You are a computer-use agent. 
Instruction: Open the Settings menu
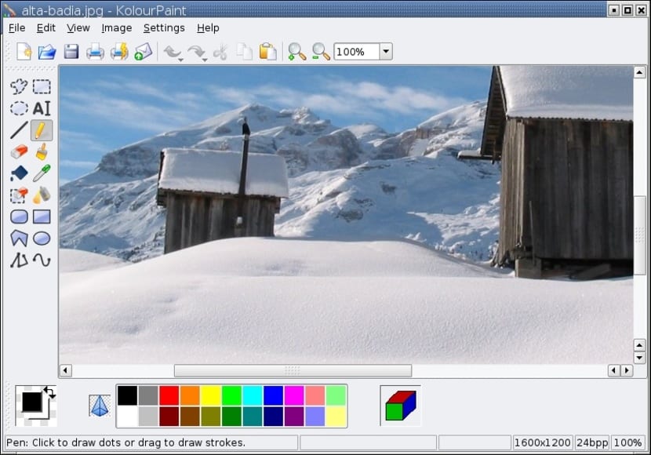click(164, 27)
